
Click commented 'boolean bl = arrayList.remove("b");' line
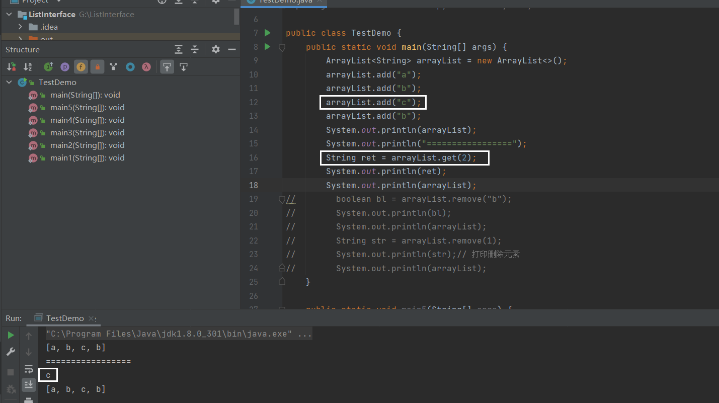point(424,199)
